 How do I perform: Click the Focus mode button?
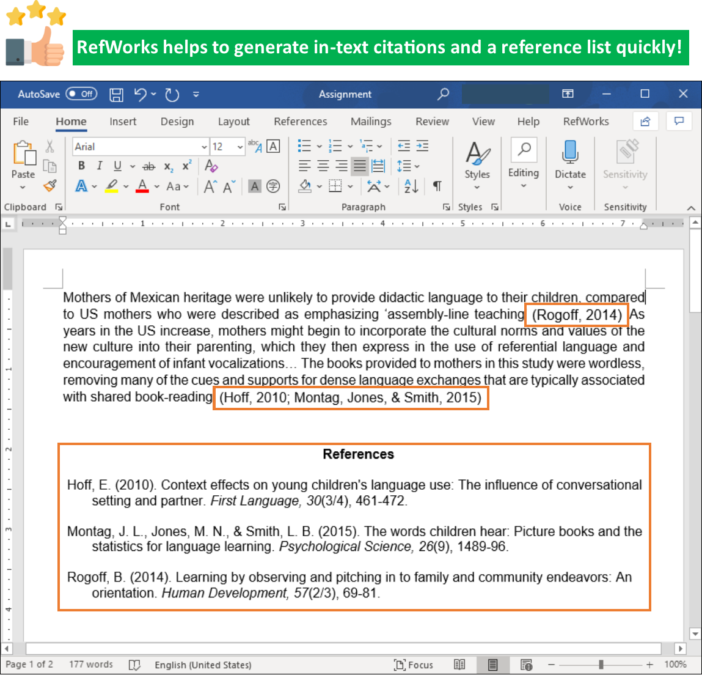pos(414,665)
